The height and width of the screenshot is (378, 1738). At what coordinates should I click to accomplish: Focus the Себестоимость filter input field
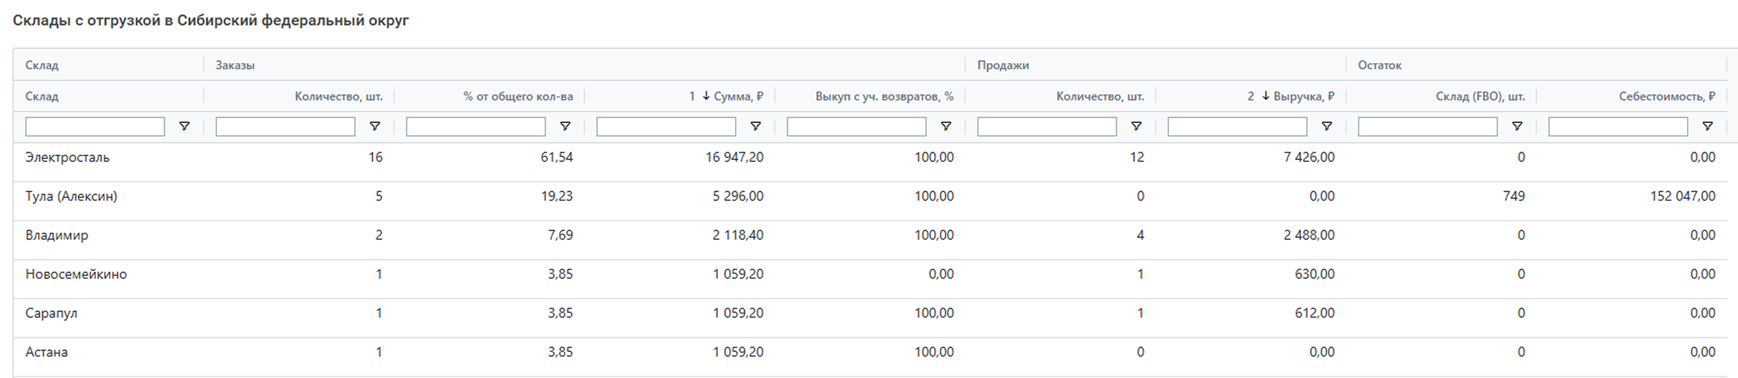(1617, 127)
